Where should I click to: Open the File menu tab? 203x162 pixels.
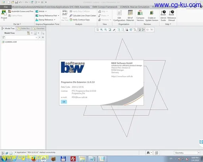coord(6,7)
